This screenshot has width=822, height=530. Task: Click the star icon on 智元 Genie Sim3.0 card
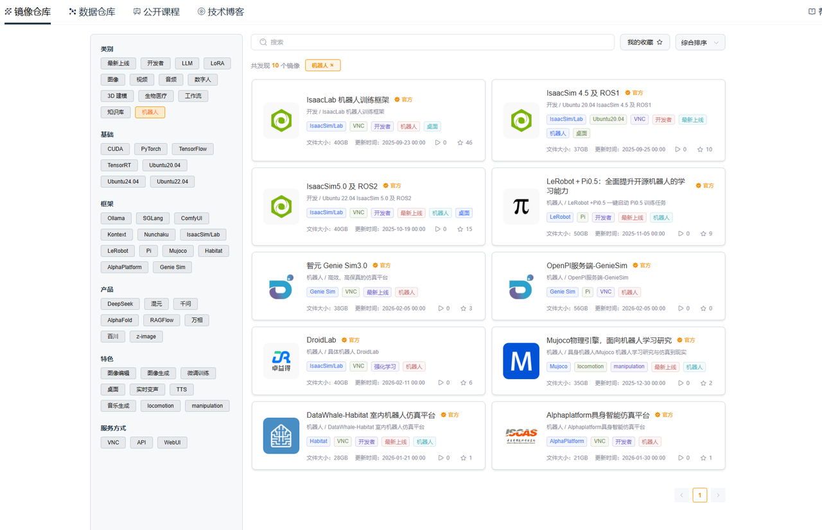[x=463, y=309]
